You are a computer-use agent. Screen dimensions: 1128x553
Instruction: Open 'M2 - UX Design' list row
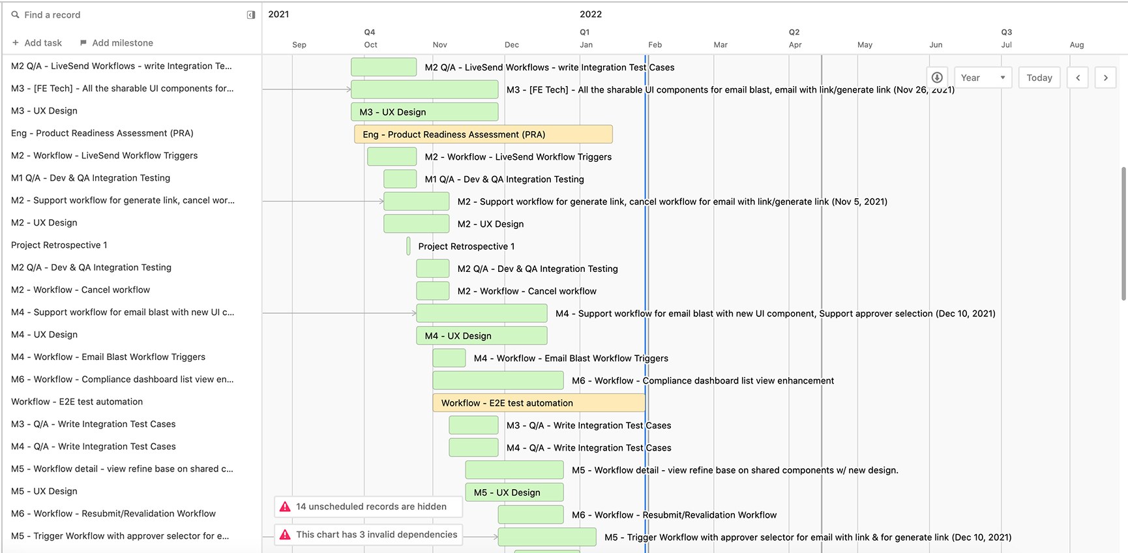click(131, 222)
